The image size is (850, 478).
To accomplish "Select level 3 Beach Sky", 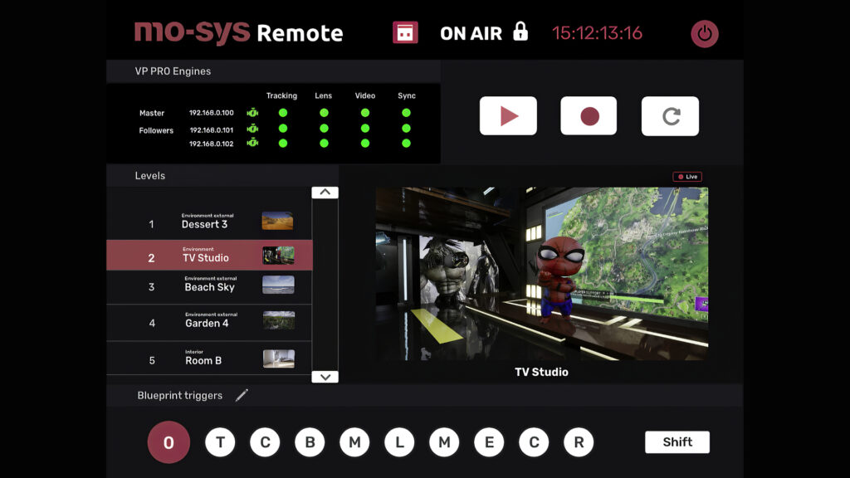I will coord(209,286).
